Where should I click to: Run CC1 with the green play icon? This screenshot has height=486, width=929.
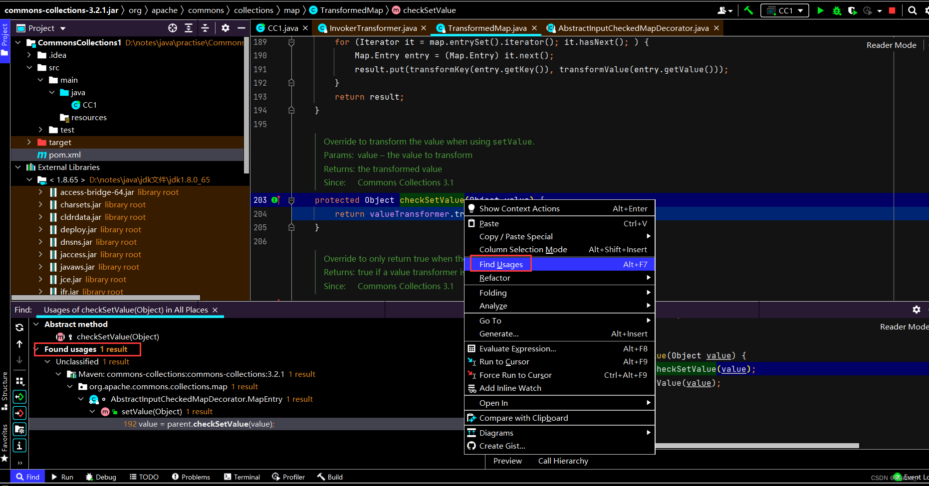pyautogui.click(x=820, y=10)
